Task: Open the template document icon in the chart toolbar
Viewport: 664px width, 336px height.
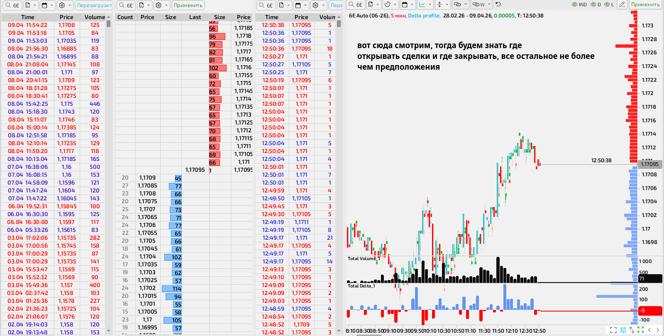Action: click(x=370, y=5)
